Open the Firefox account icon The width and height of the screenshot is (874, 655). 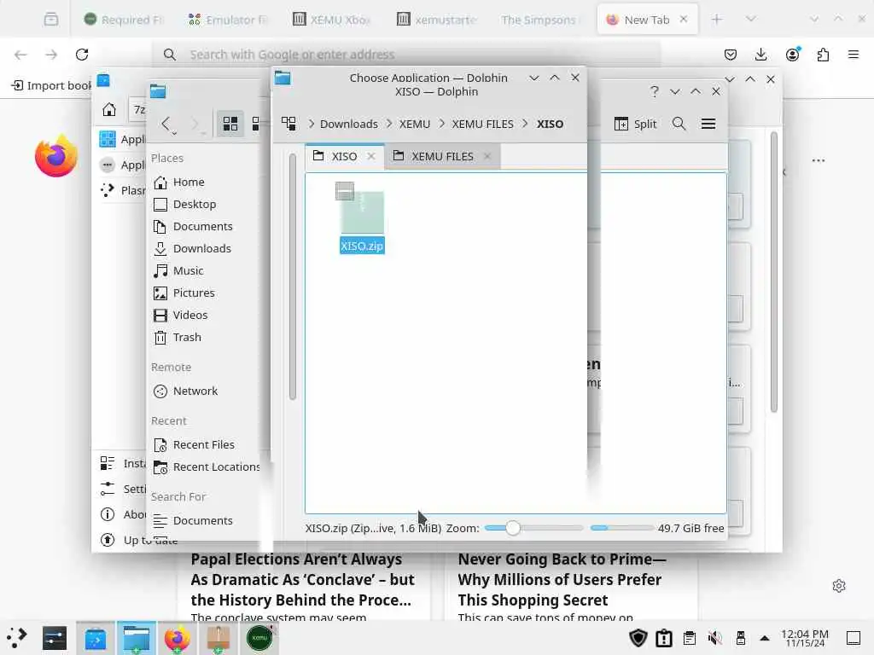(792, 55)
